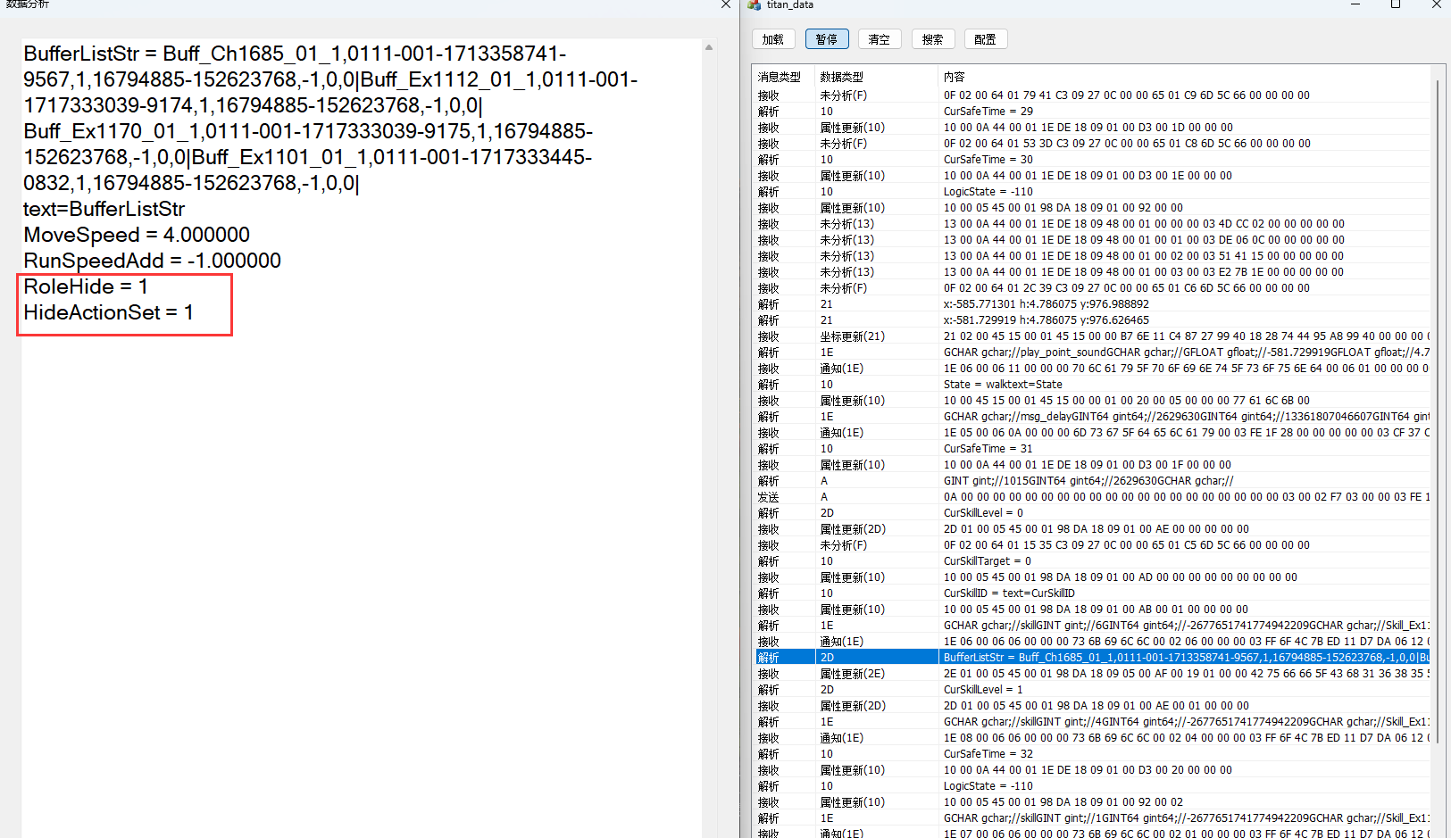Click the titan_data window app icon
The height and width of the screenshot is (838, 1451).
coord(755,4)
